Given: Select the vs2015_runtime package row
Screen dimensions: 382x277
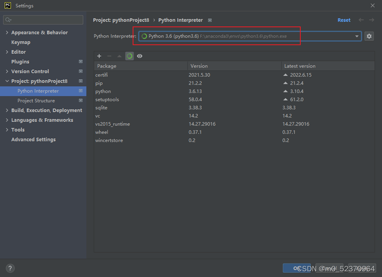Looking at the screenshot, I should (234, 124).
